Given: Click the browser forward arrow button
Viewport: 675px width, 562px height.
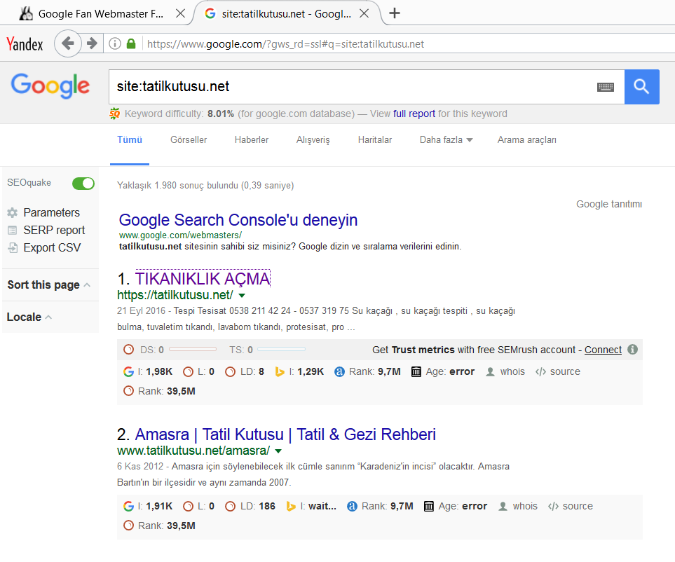Looking at the screenshot, I should coord(92,43).
